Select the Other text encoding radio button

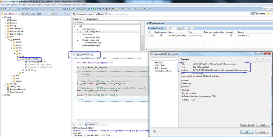click(183, 100)
